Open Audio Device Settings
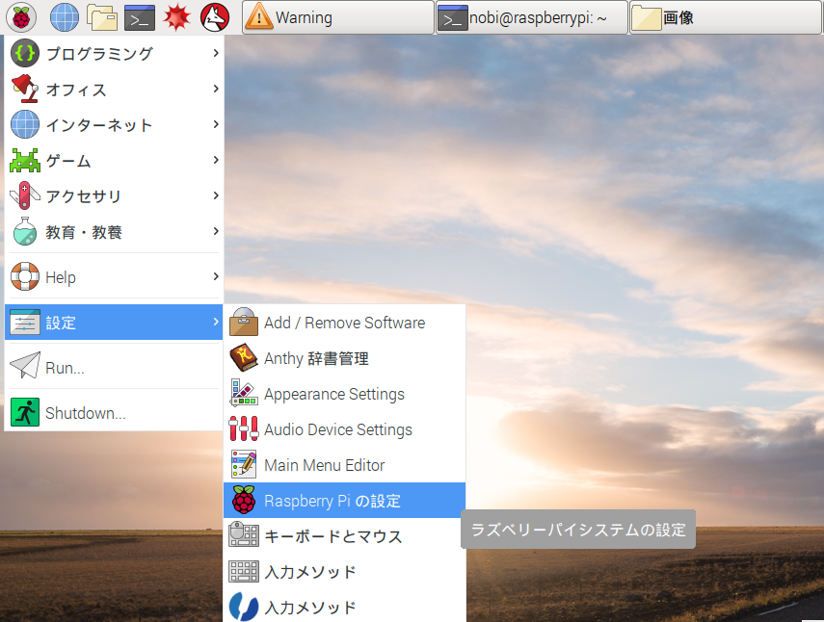 tap(345, 428)
